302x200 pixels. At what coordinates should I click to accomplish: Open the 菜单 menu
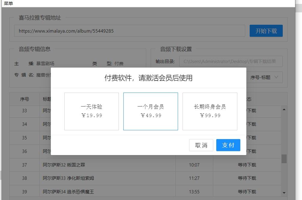(x=8, y=4)
